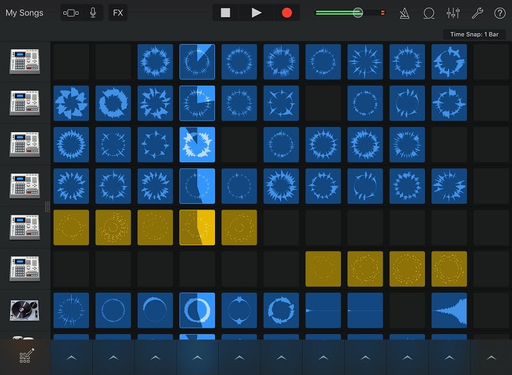Select the fifth drum machine track icon
The height and width of the screenshot is (375, 512).
[x=25, y=227]
